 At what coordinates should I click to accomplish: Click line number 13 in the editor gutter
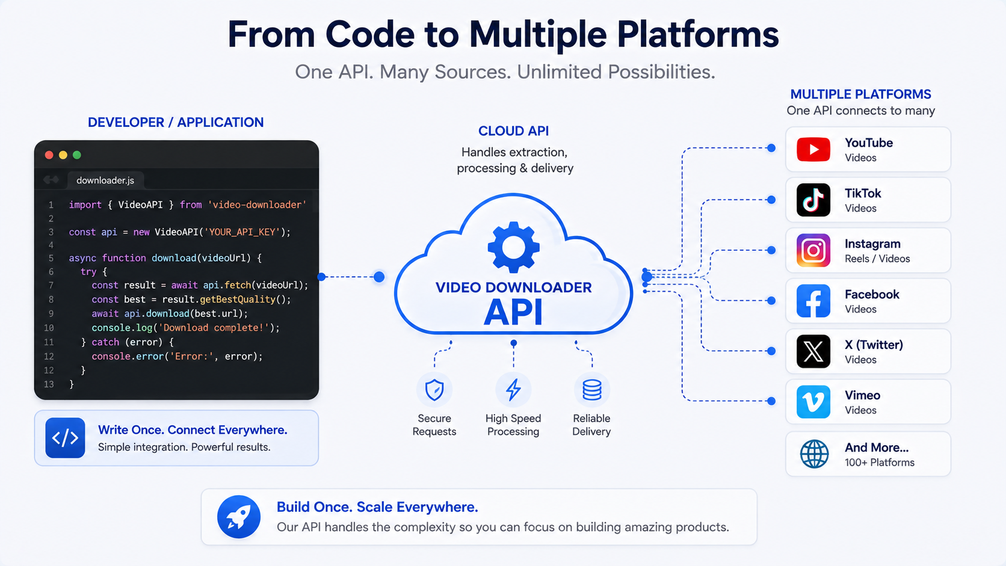tap(49, 384)
